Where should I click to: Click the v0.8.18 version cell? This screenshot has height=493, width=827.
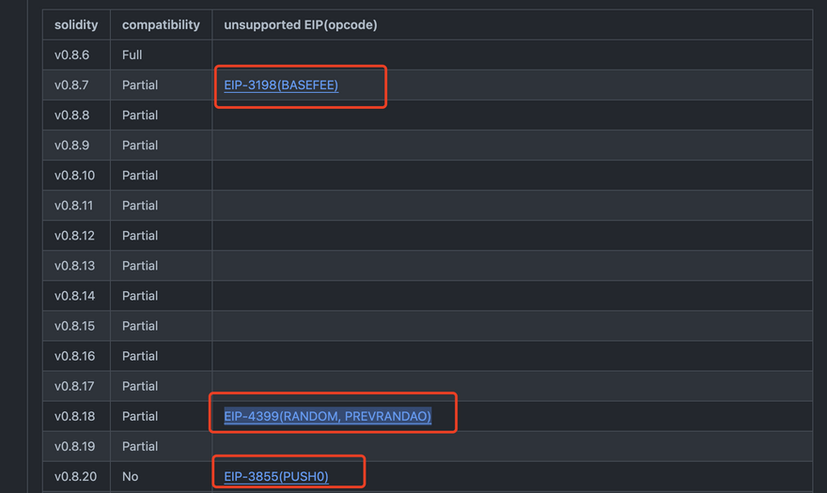75,416
